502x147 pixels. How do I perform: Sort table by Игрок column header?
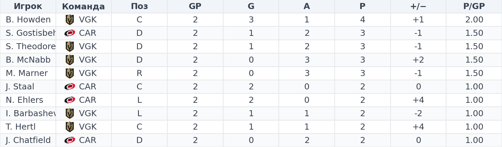pyautogui.click(x=28, y=6)
